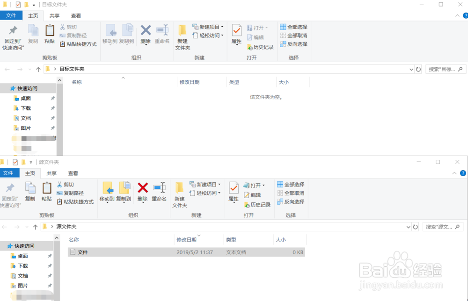468x301 pixels.
Task: Open 桌面 in 目标文件夹 navigation pane
Action: pyautogui.click(x=26, y=98)
